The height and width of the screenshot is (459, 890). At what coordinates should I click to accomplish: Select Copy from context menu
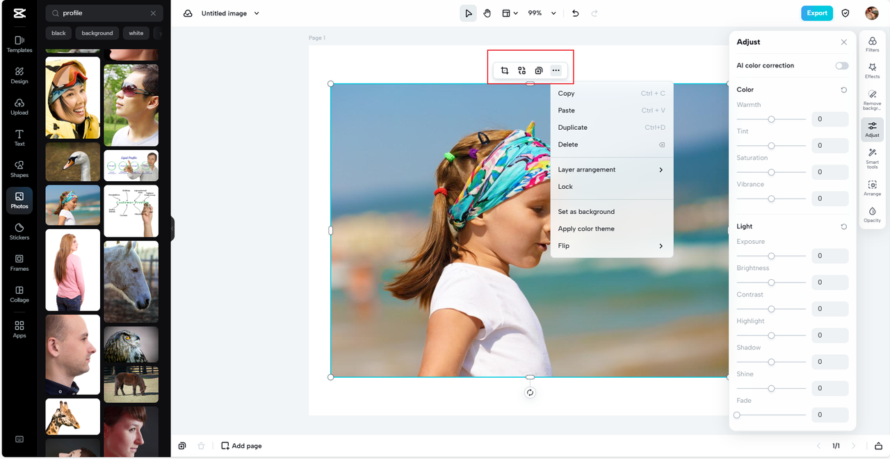610,93
